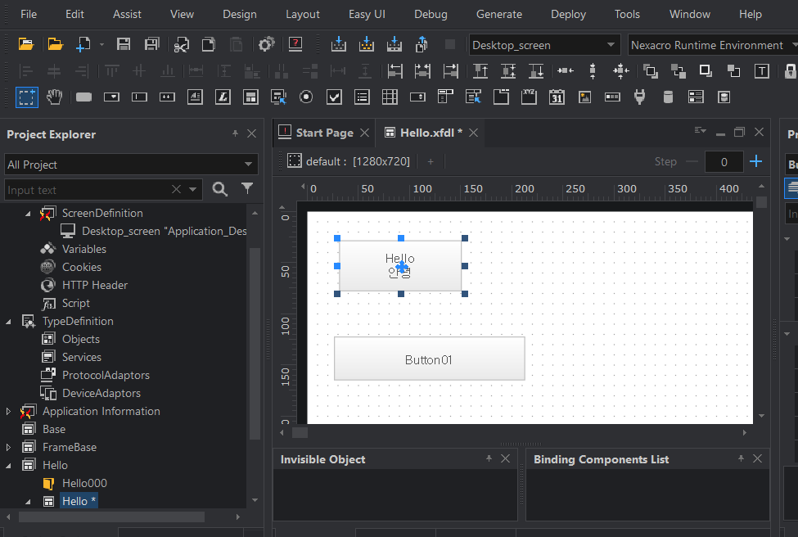Click the Save All icon
This screenshot has width=798, height=537.
click(x=151, y=45)
